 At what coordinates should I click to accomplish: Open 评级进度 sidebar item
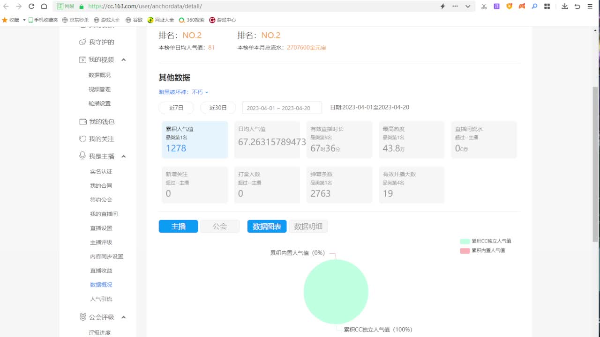click(99, 333)
